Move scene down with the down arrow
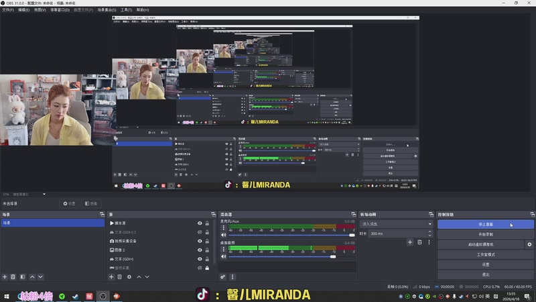The width and height of the screenshot is (536, 302). (x=40, y=276)
